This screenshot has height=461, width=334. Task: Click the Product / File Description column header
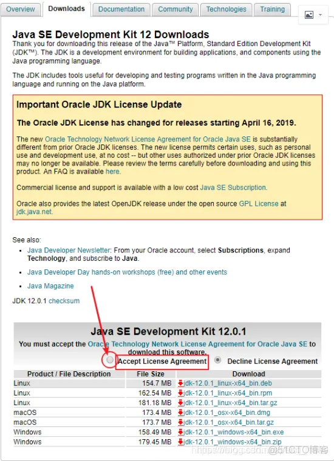pyautogui.click(x=69, y=374)
